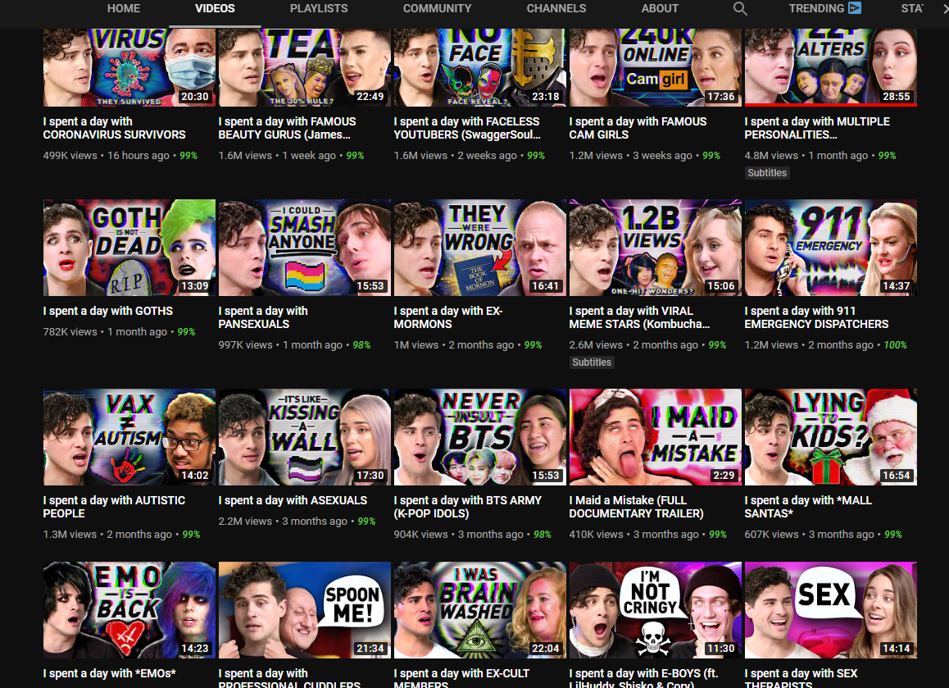Open the Multiple Personalities video thumbnail

[831, 67]
